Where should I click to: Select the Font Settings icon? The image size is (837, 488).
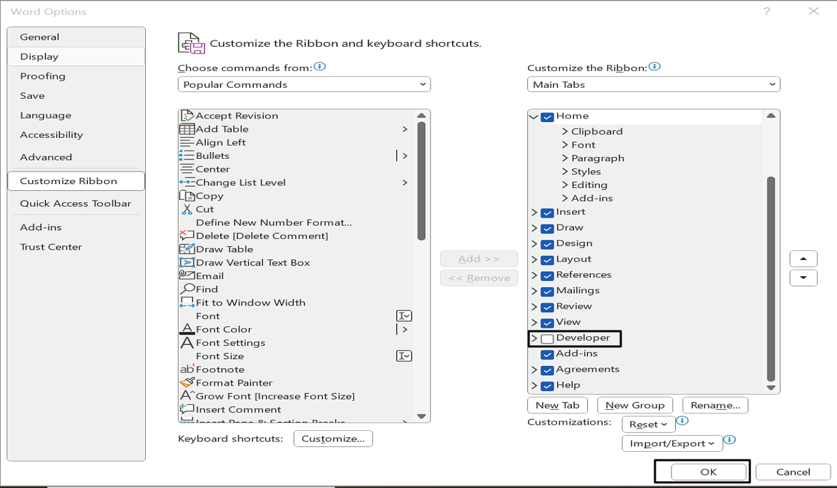tap(187, 342)
